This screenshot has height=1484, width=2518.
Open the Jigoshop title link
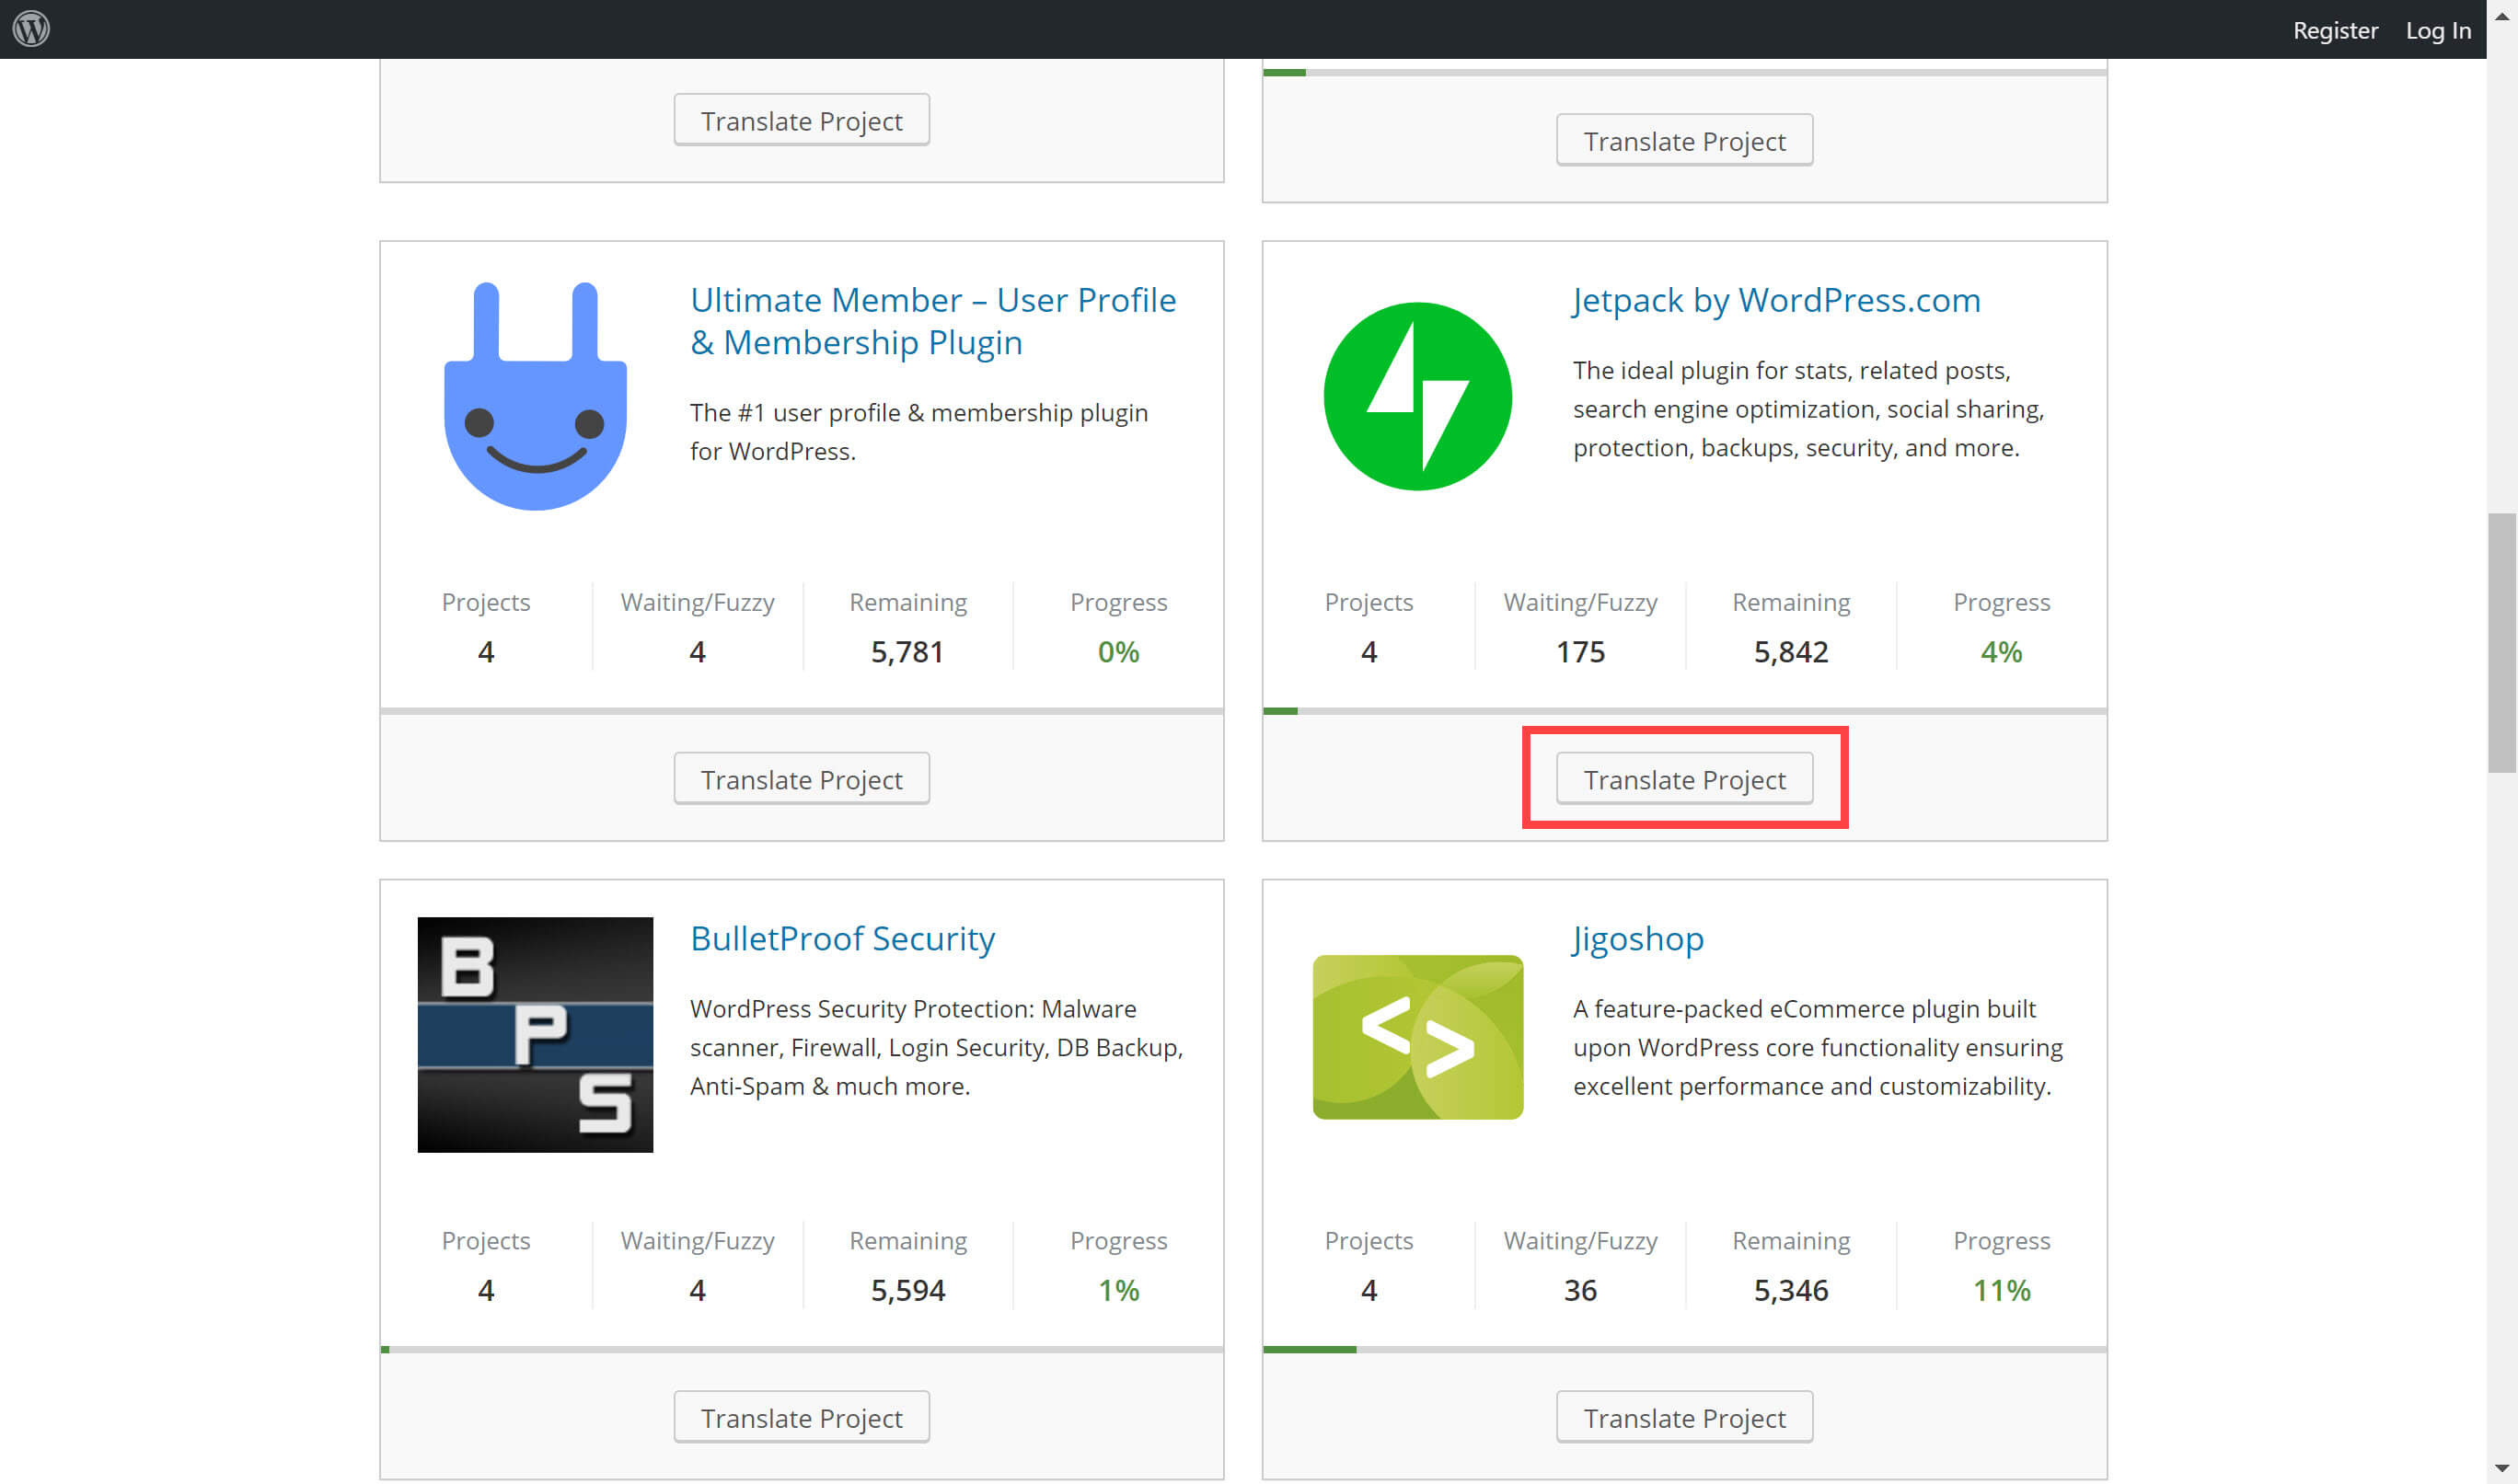tap(1638, 938)
